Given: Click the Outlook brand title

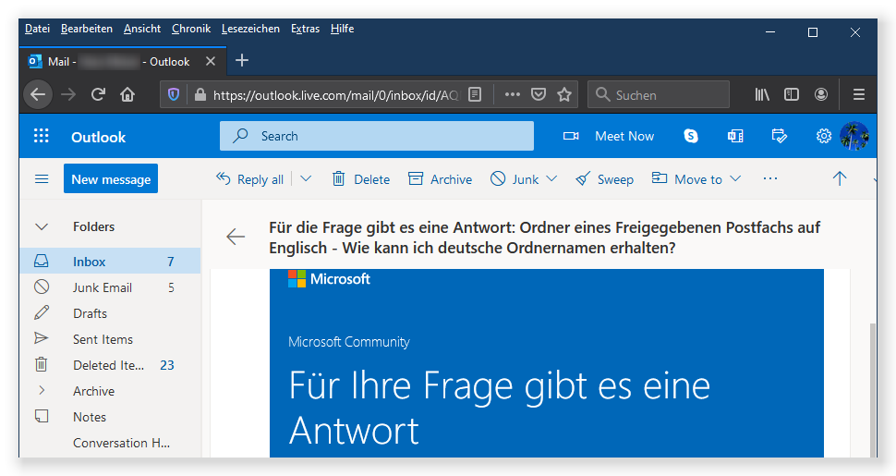Looking at the screenshot, I should [x=98, y=137].
